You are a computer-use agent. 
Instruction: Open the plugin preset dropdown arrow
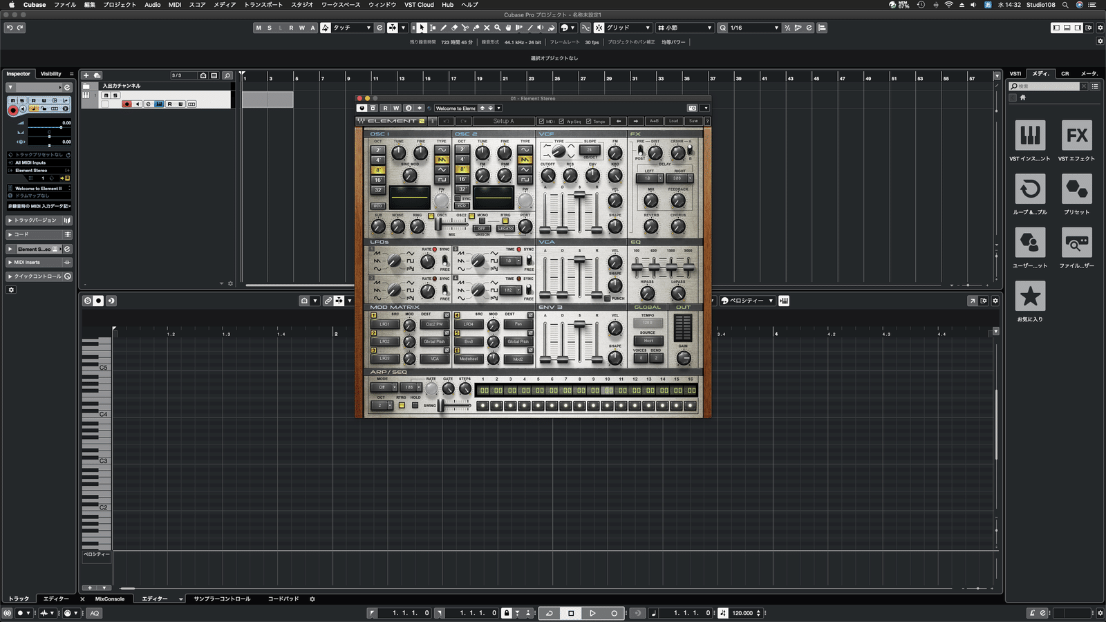pos(498,108)
